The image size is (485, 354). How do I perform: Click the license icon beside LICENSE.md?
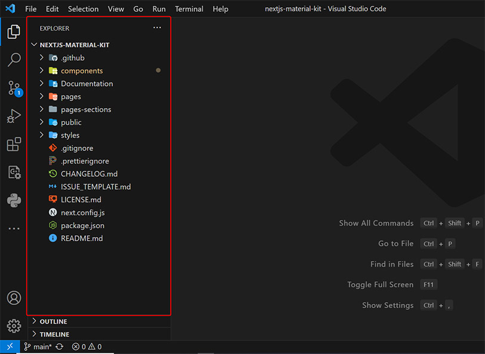point(53,199)
